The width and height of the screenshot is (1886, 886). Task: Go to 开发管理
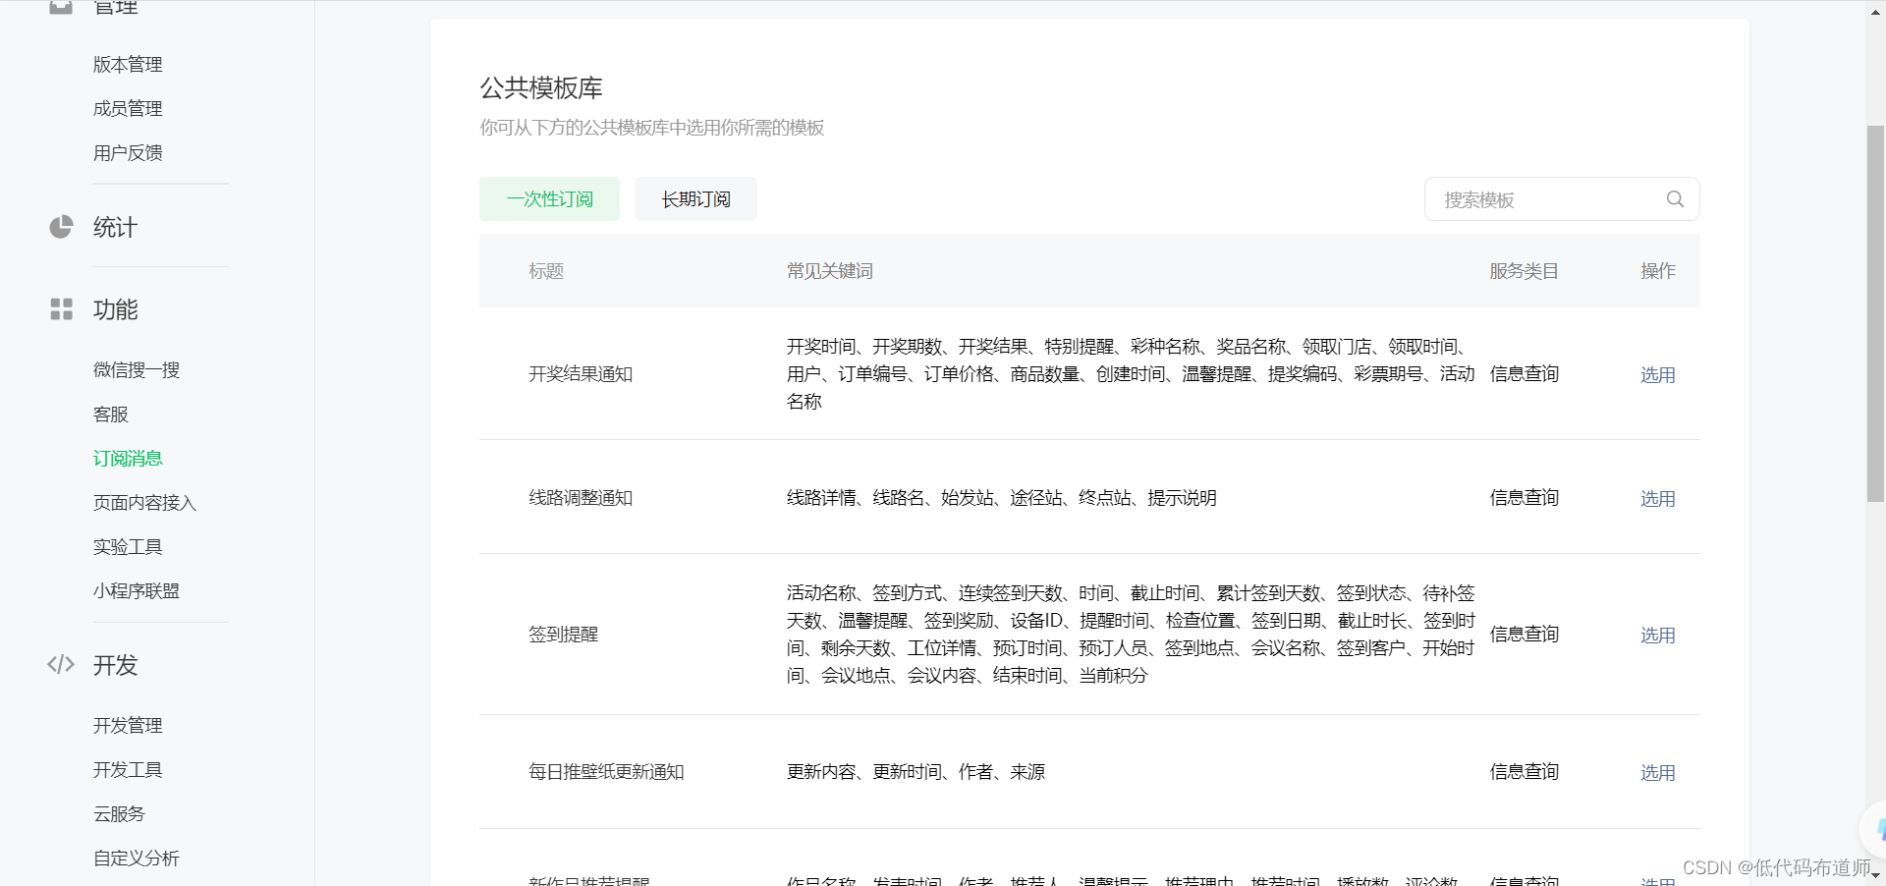coord(128,726)
